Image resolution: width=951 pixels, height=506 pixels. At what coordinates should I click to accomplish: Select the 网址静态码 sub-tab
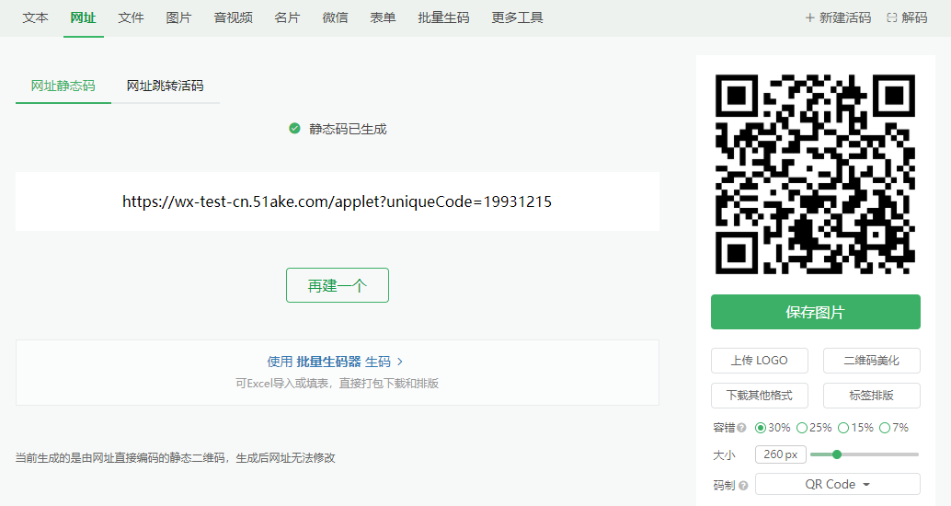[x=63, y=86]
